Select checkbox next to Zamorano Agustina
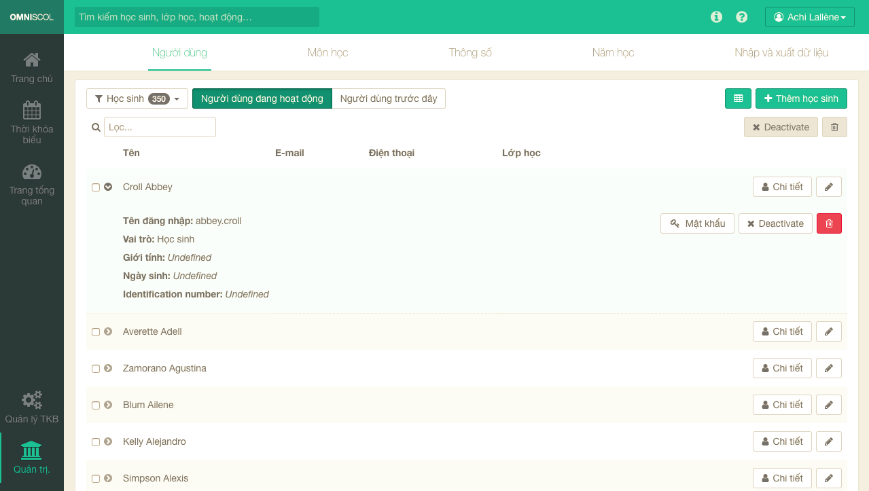Image resolution: width=869 pixels, height=491 pixels. pyautogui.click(x=96, y=369)
